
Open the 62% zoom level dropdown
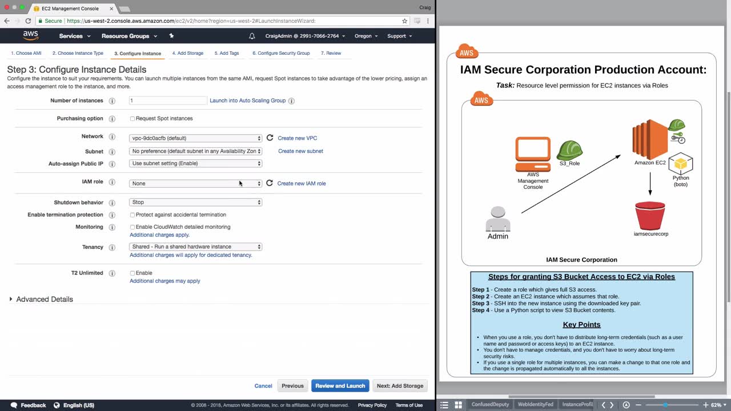[718, 405]
